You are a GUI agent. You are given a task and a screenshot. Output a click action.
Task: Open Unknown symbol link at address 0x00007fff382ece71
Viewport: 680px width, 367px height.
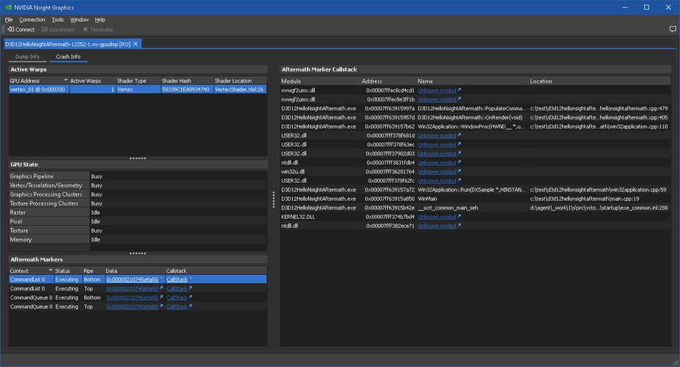(437, 226)
